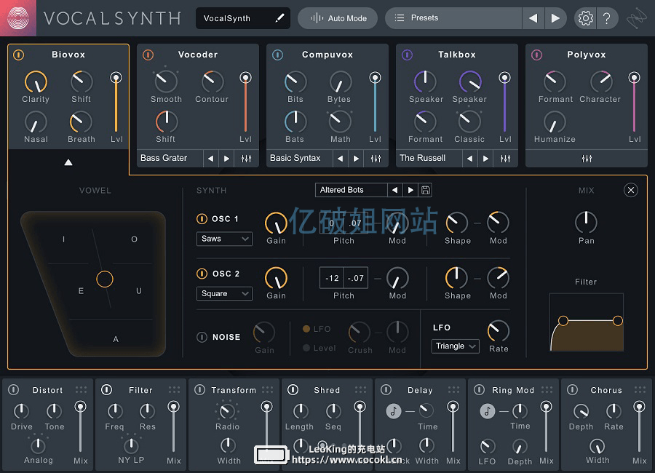655x473 pixels.
Task: Click Vocoder level slider handle
Action: [246, 77]
